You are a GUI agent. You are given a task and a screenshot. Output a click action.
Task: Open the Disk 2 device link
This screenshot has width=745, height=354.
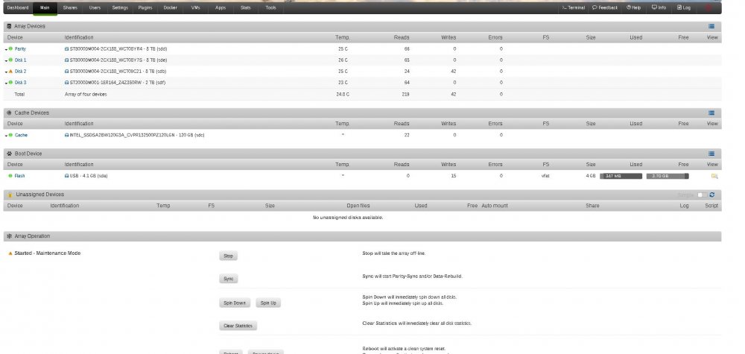20,72
